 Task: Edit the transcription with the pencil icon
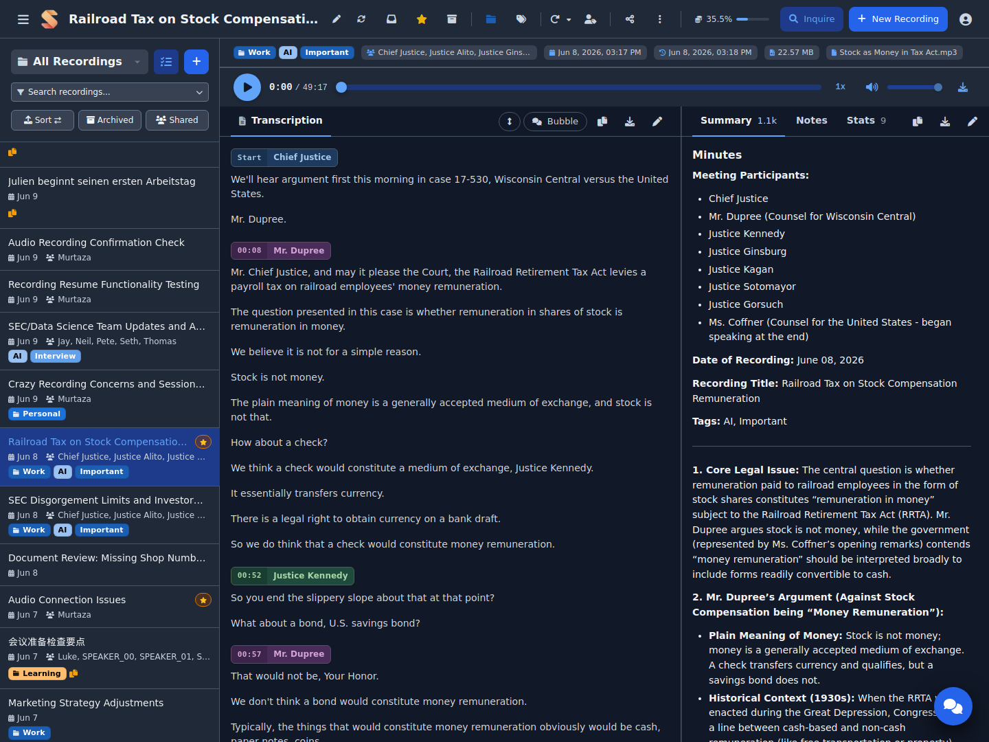pyautogui.click(x=657, y=122)
